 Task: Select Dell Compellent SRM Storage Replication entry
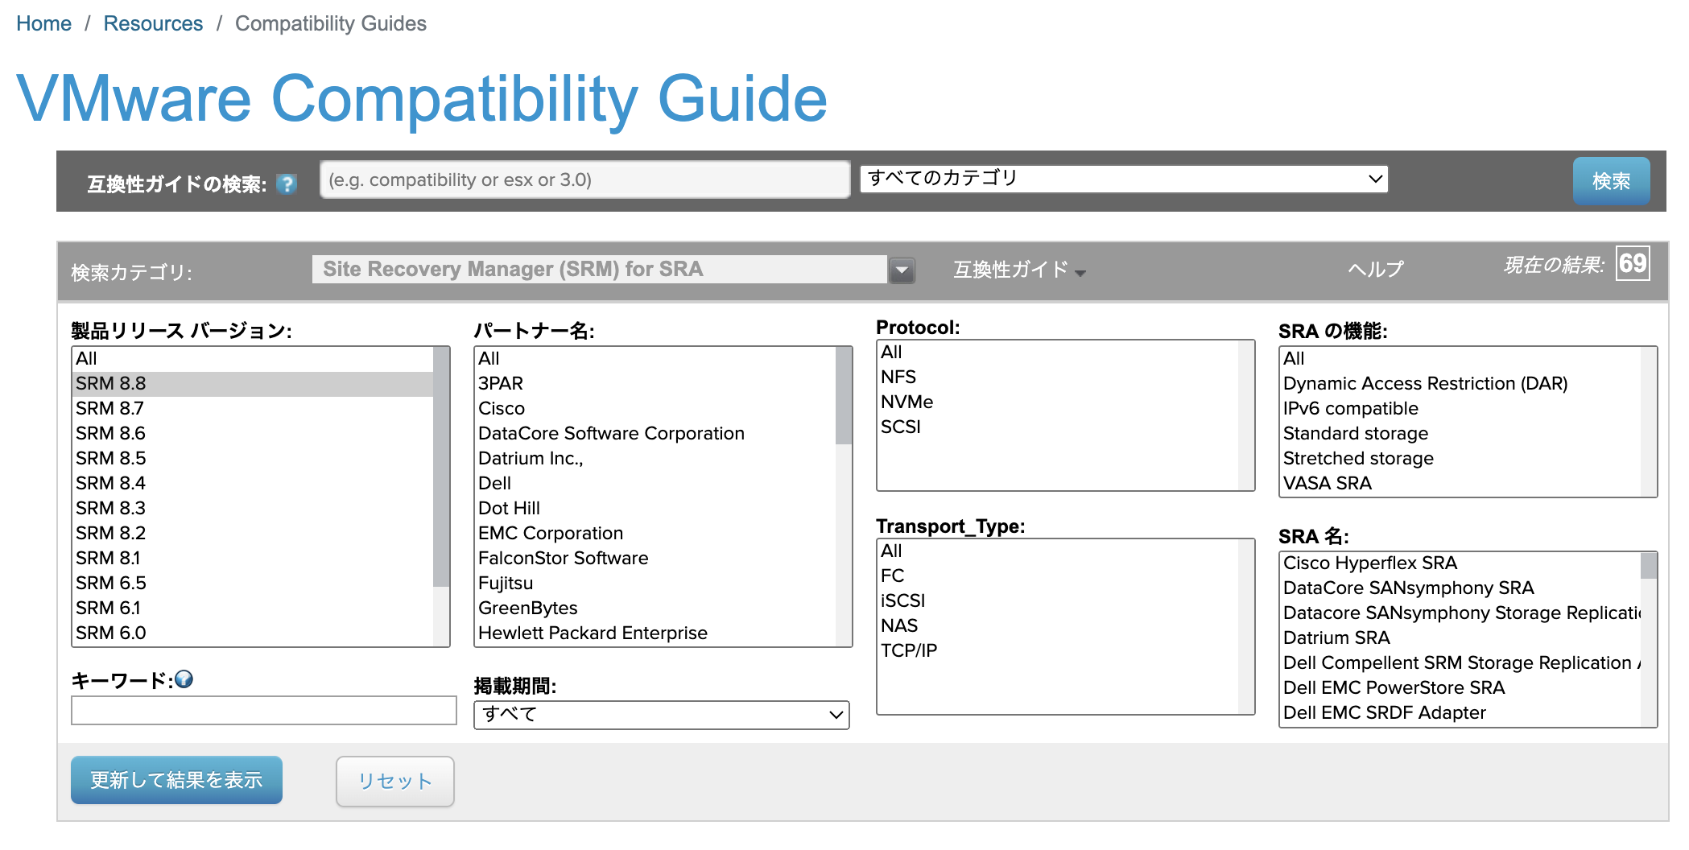coord(1460,662)
